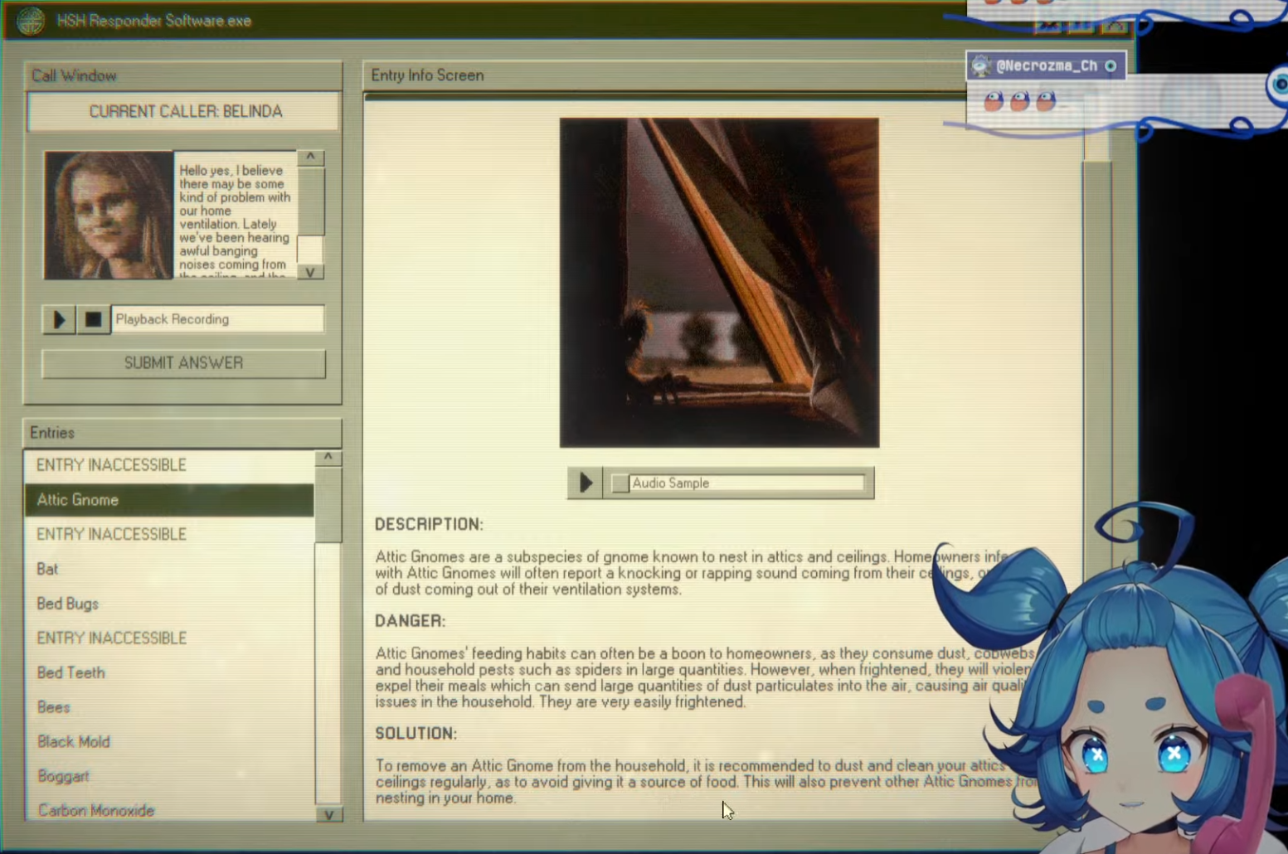The width and height of the screenshot is (1288, 854).
Task: Stop the caller's playback recording
Action: point(93,319)
